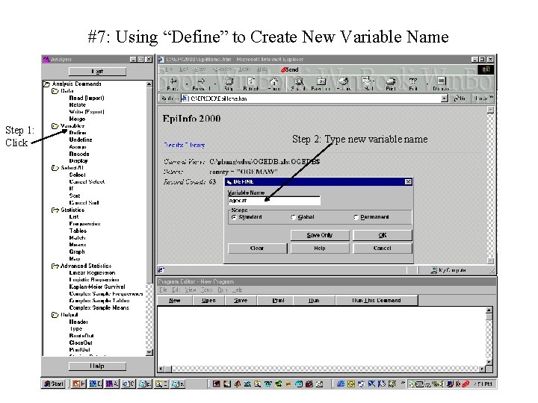The width and height of the screenshot is (538, 403).
Task: Click Cancel in the DEFINE dialog
Action: [x=383, y=248]
